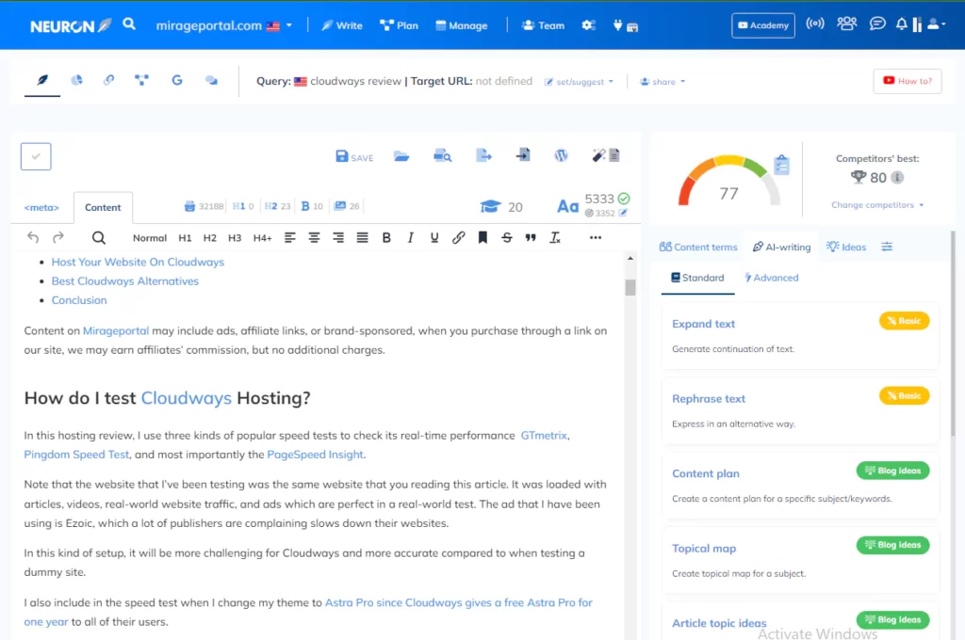The height and width of the screenshot is (640, 965).
Task: Open the comments bubbles view icon
Action: pos(211,80)
